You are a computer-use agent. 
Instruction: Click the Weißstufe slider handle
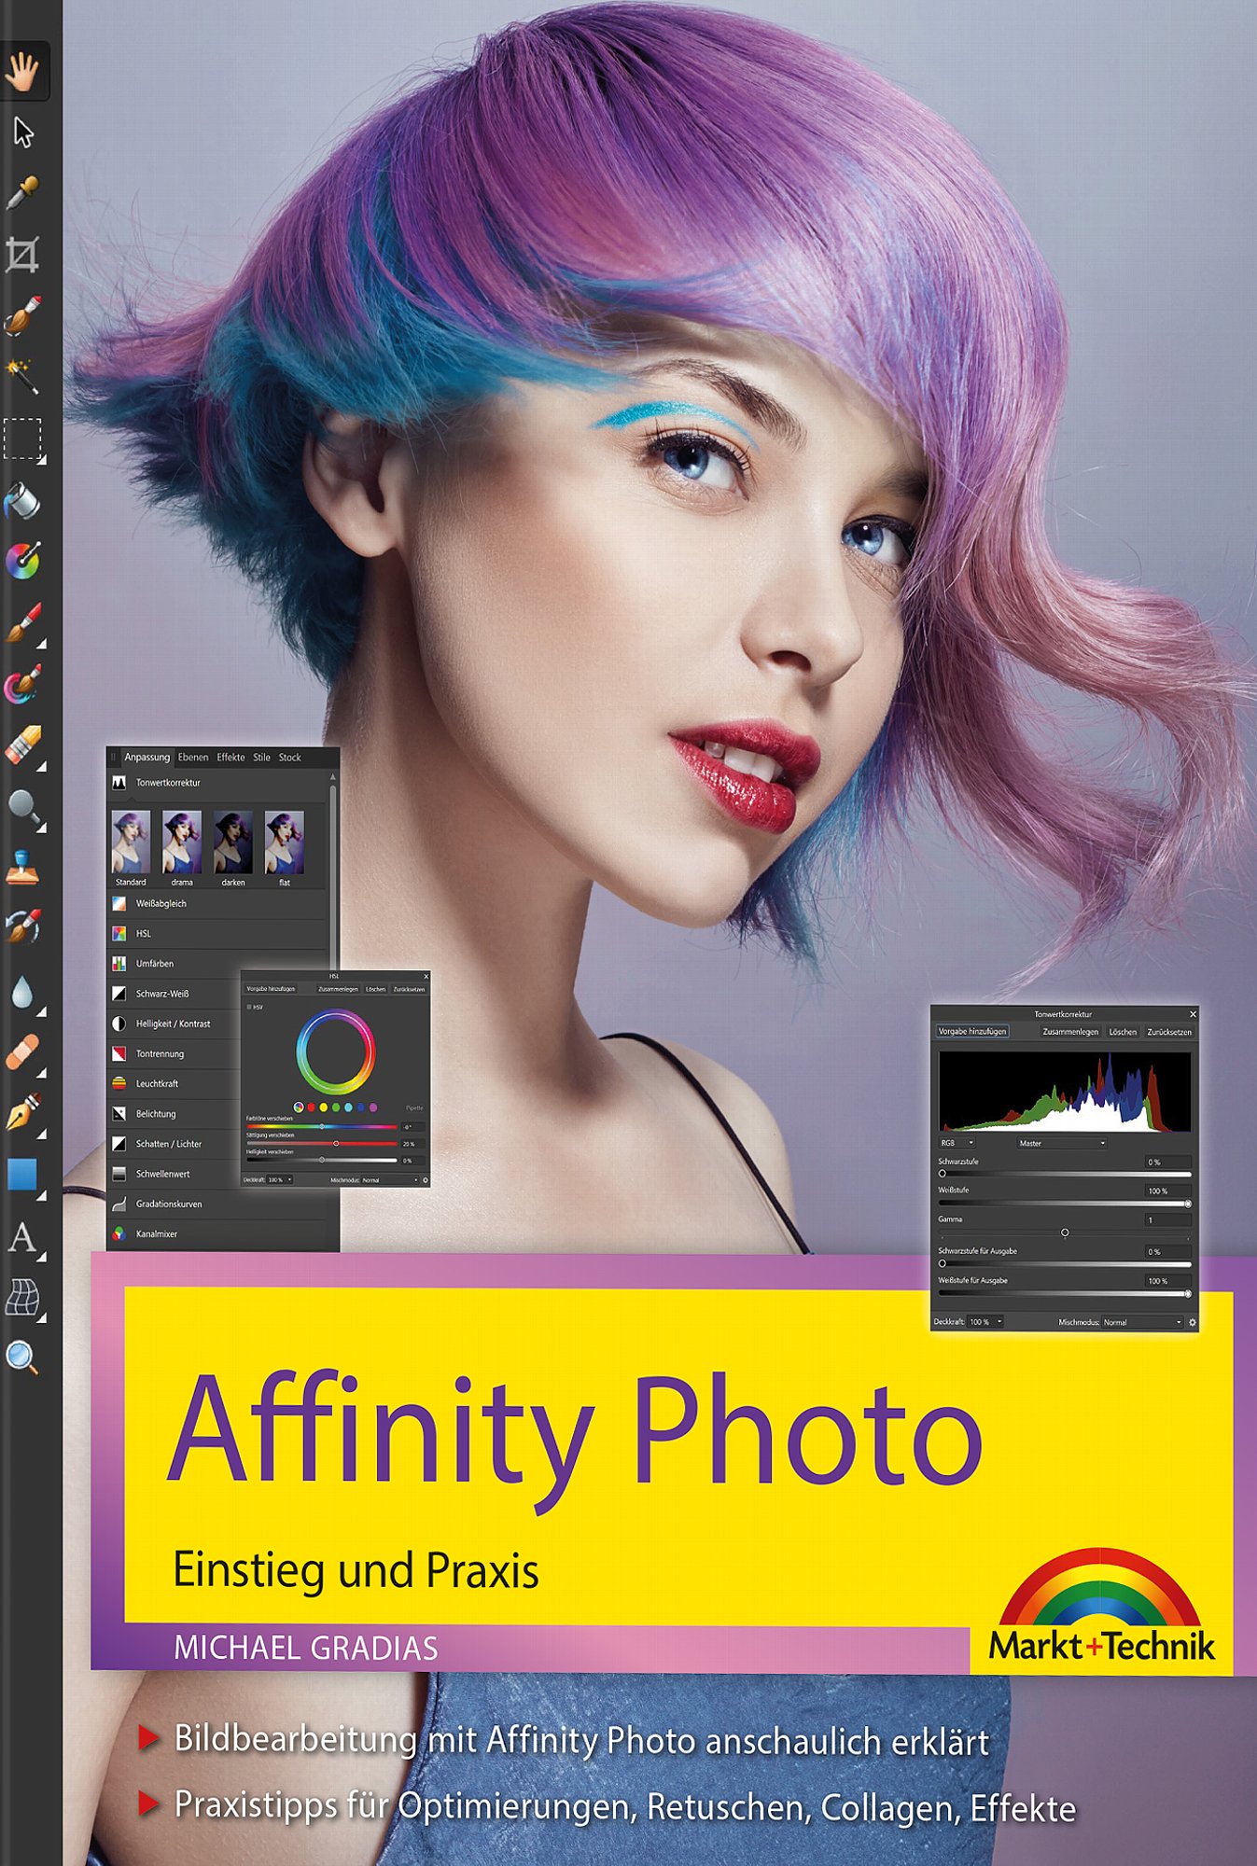coord(1188,1204)
